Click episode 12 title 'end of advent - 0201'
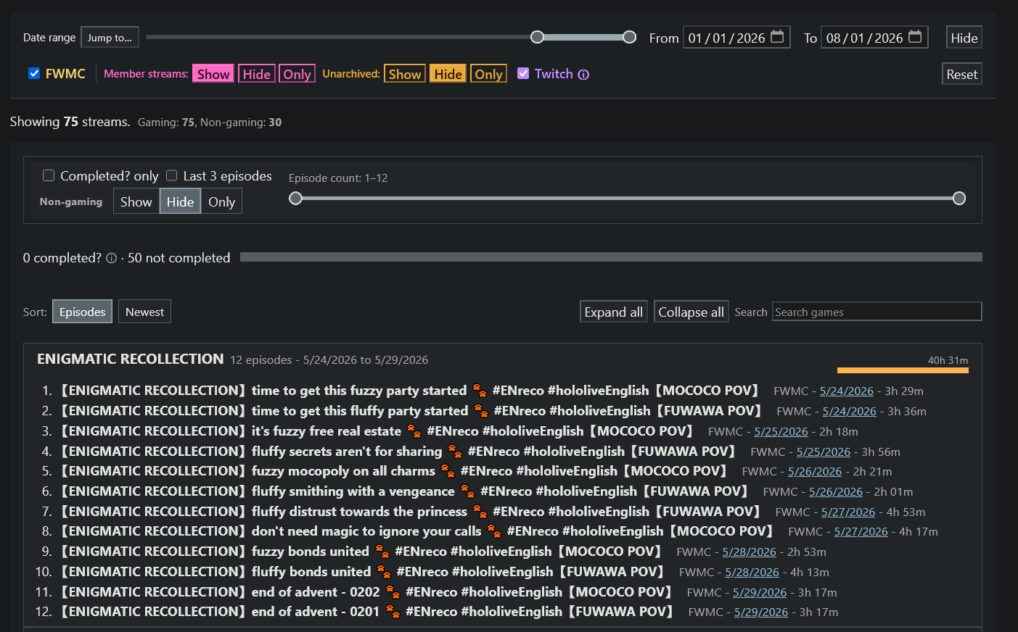Screen dimensions: 1018x632 coord(367,612)
